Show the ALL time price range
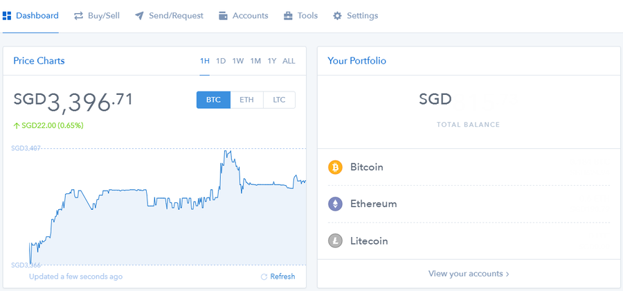This screenshot has height=291, width=623. point(289,61)
